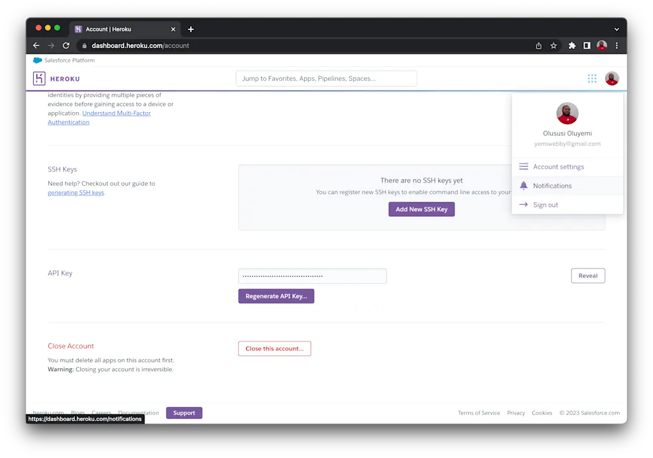Select Sign out from menu
The height and width of the screenshot is (458, 653).
tap(567, 205)
